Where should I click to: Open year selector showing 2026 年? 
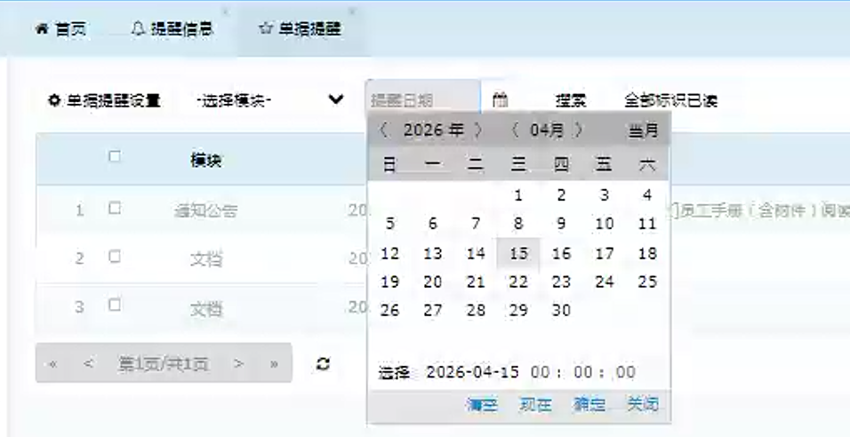pyautogui.click(x=433, y=131)
